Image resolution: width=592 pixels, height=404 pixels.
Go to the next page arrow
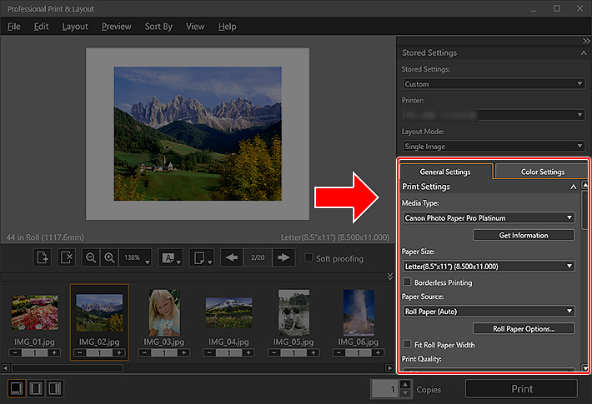284,258
